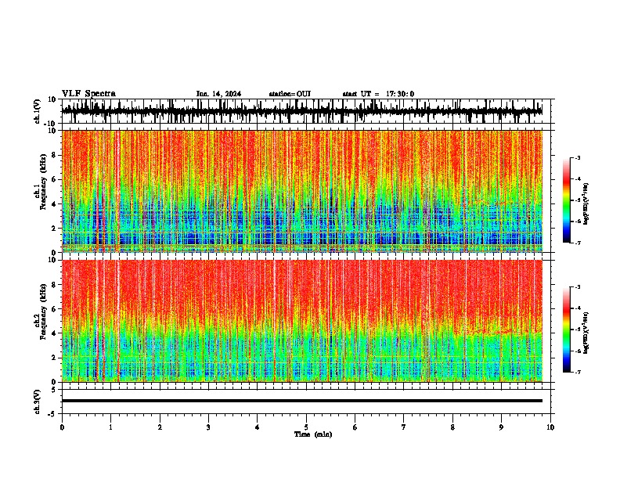Click the "Time (min)" x-axis title

coord(313,434)
